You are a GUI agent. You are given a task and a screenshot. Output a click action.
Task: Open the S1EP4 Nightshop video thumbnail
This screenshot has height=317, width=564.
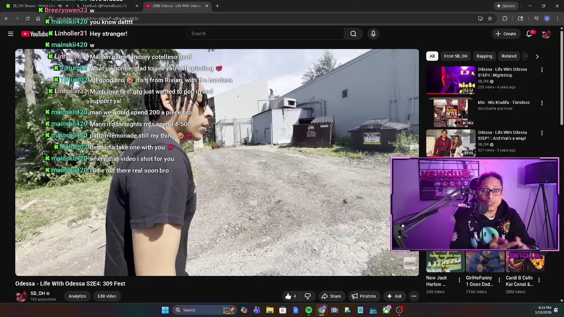coord(450,80)
